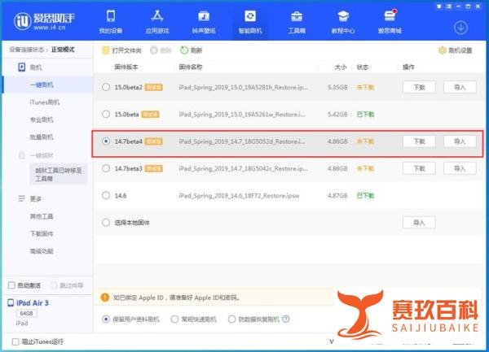Click the orange Apple ID warning icon
This screenshot has height=352, width=489.
(x=105, y=298)
